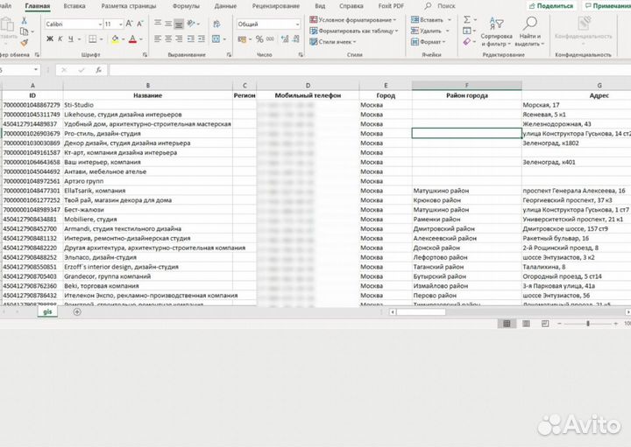Select the column B header Название cell
The image size is (631, 447).
(147, 95)
